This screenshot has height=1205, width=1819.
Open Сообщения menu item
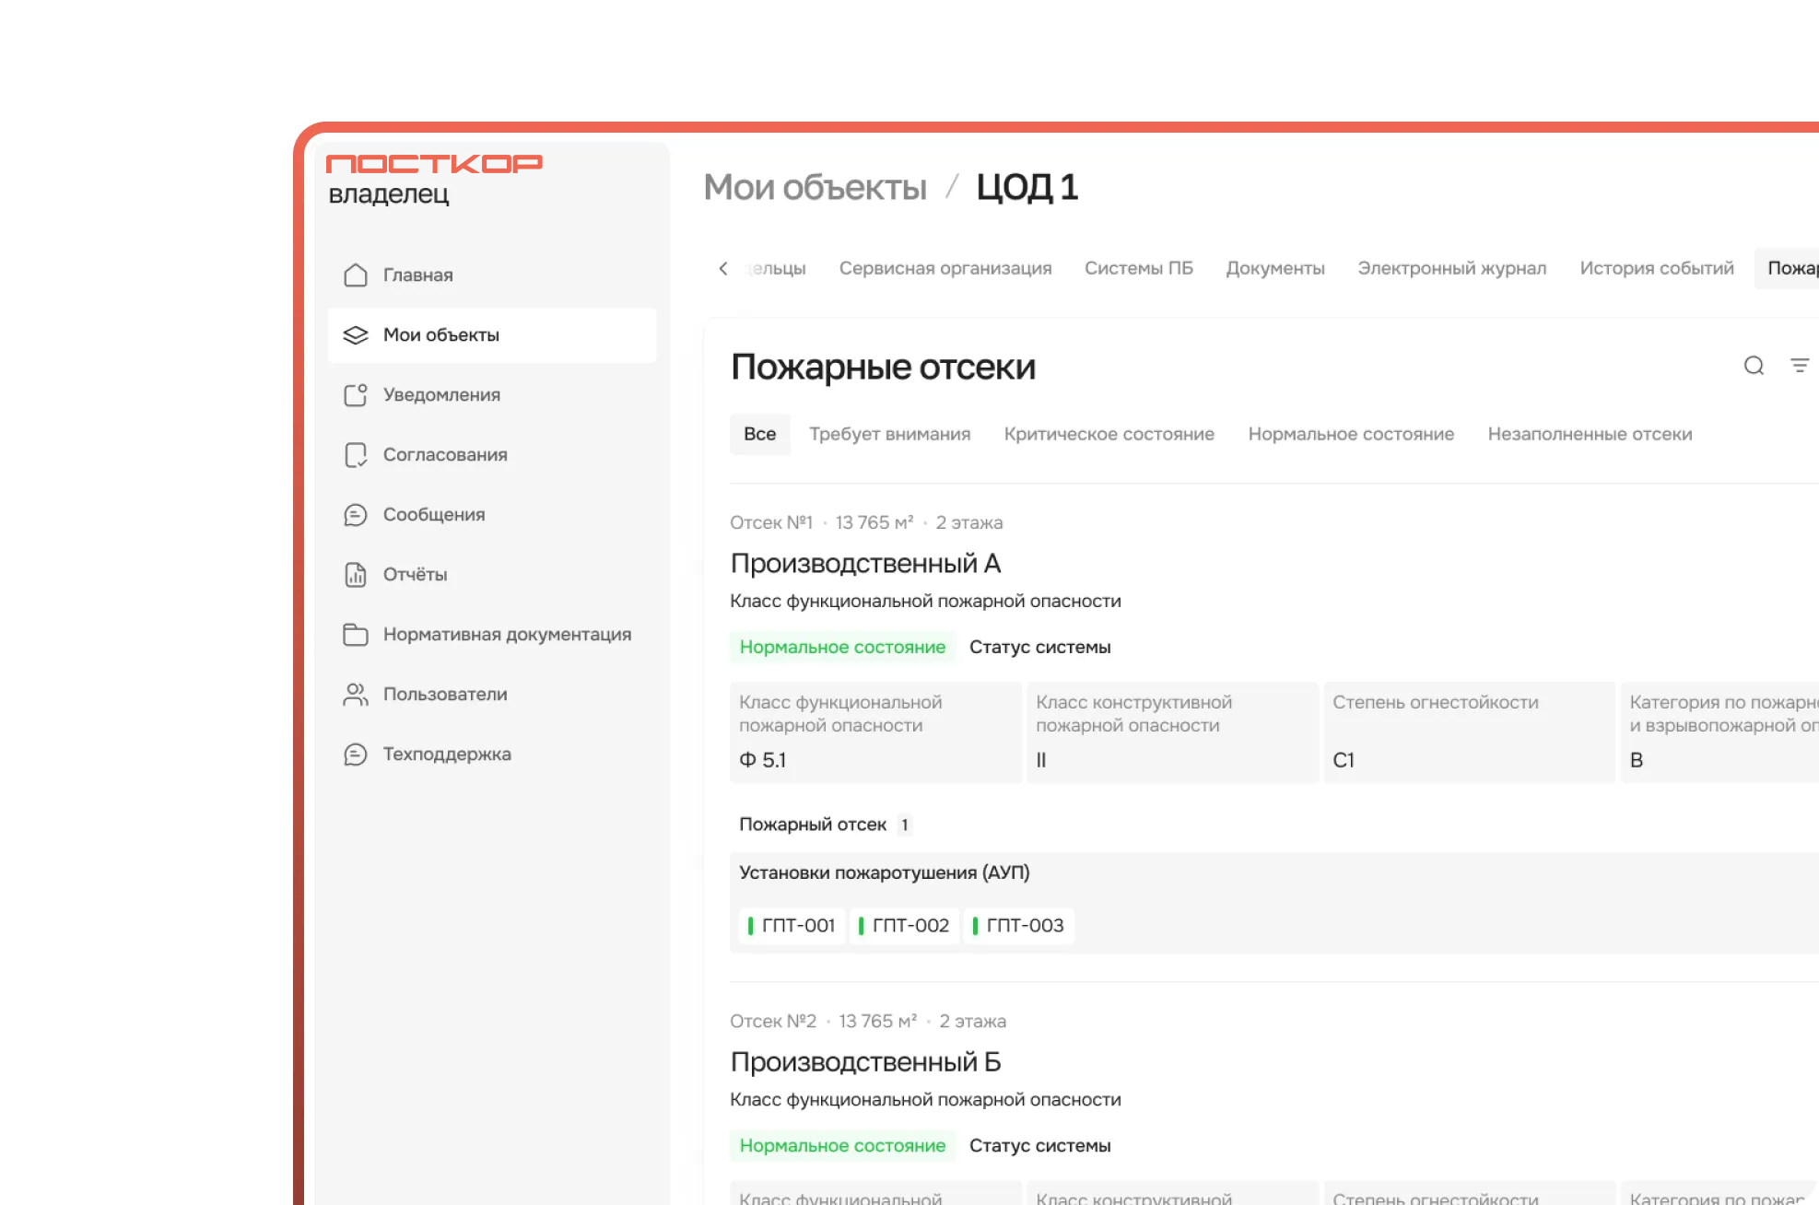(x=492, y=515)
